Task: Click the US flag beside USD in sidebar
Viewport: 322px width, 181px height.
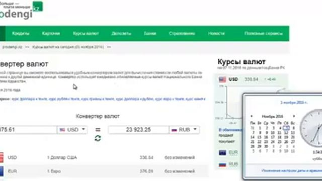Action: pyautogui.click(x=222, y=79)
